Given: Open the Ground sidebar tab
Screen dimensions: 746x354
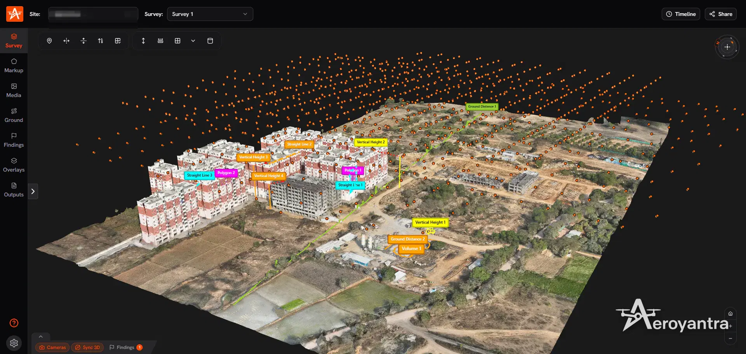Looking at the screenshot, I should [14, 115].
